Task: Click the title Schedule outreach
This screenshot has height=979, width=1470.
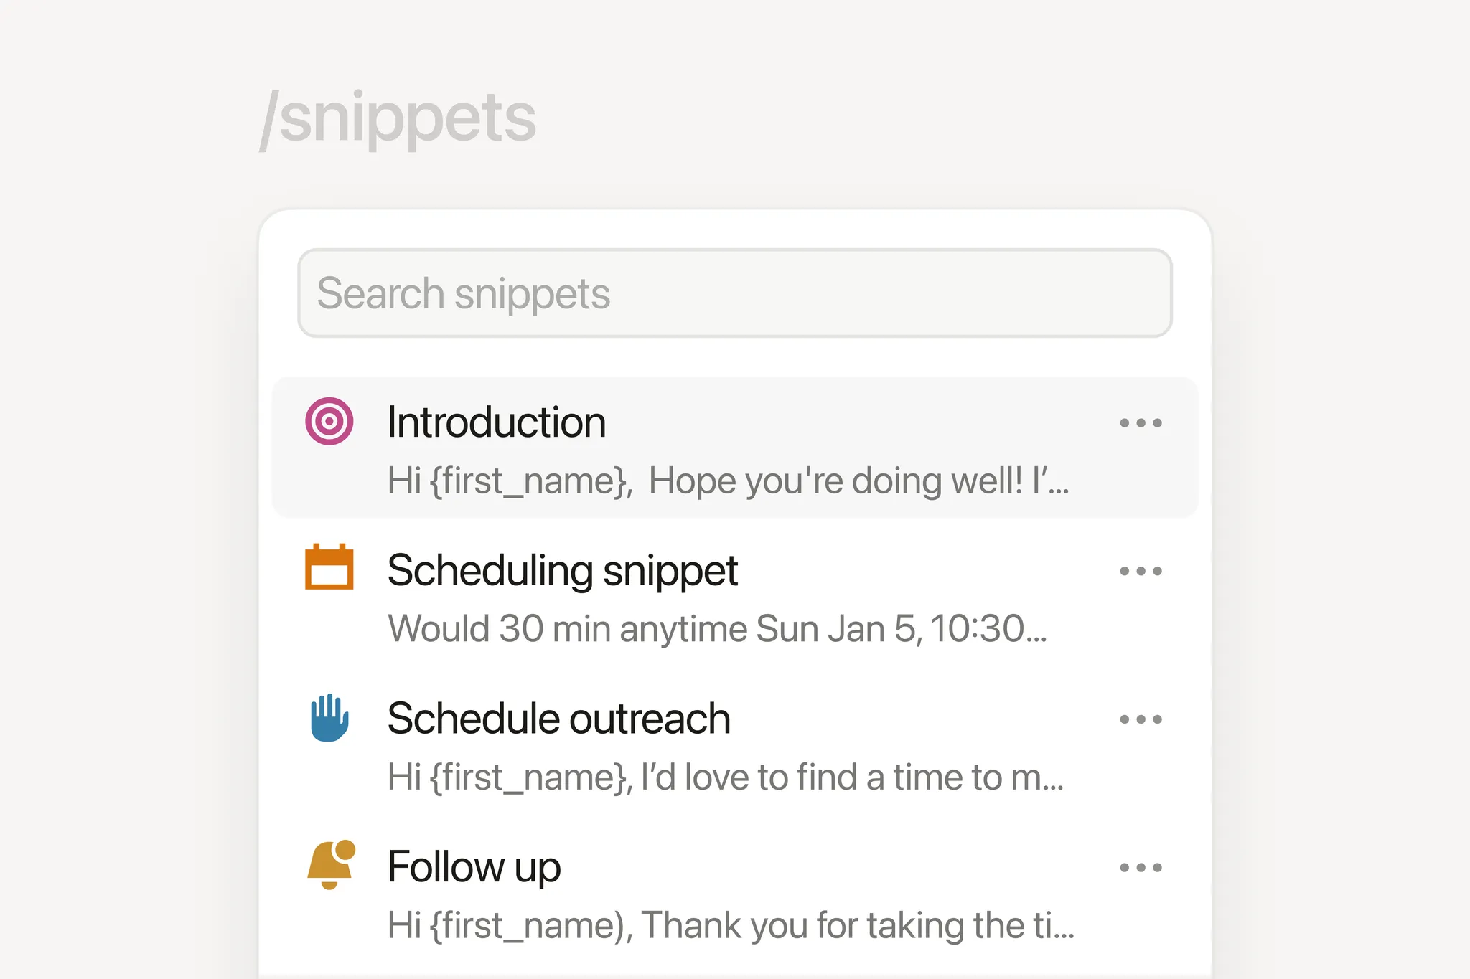Action: point(558,719)
